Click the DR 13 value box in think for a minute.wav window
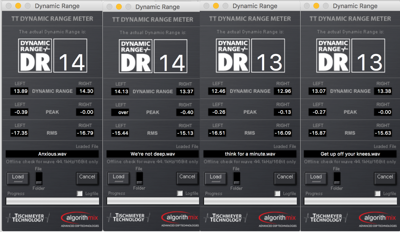The width and height of the screenshot is (400, 232). point(268,55)
